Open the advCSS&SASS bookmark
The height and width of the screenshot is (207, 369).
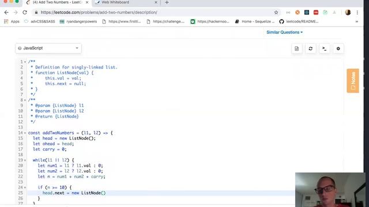(40, 21)
